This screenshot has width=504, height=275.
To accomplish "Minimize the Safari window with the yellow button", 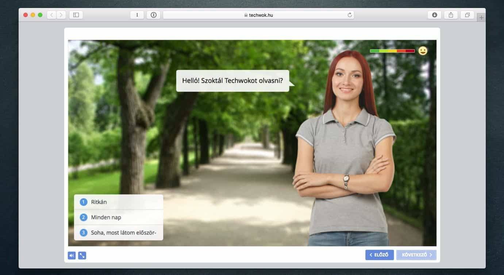I will click(x=33, y=15).
